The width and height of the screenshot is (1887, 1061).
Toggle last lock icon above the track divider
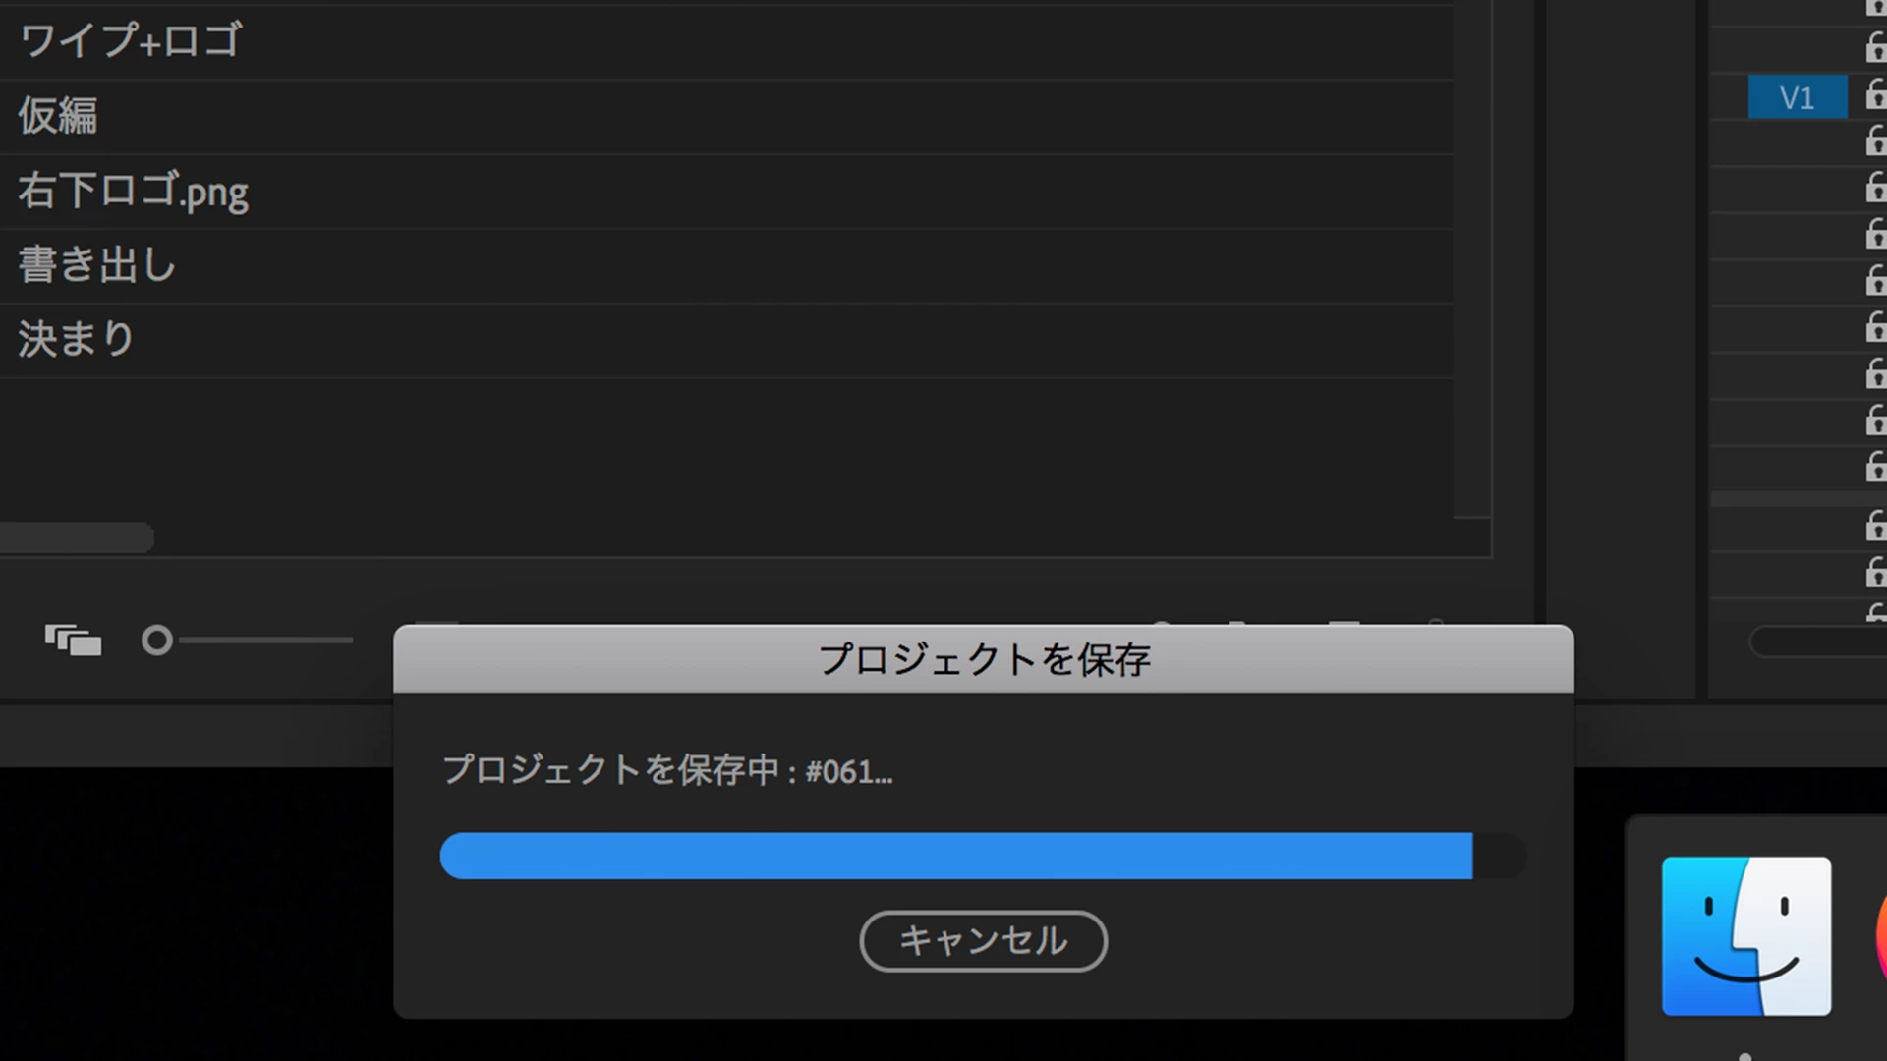click(1875, 468)
